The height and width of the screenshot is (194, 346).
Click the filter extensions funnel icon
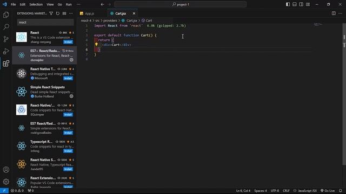[51, 13]
